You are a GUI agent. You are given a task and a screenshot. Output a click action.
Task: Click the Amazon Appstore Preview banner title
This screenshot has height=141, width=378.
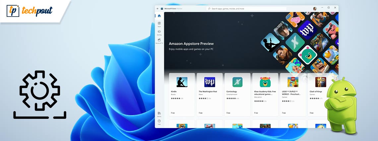click(191, 44)
